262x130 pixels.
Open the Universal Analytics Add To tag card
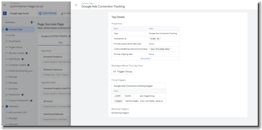point(56,90)
